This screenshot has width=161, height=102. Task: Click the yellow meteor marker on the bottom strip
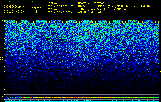(44, 100)
